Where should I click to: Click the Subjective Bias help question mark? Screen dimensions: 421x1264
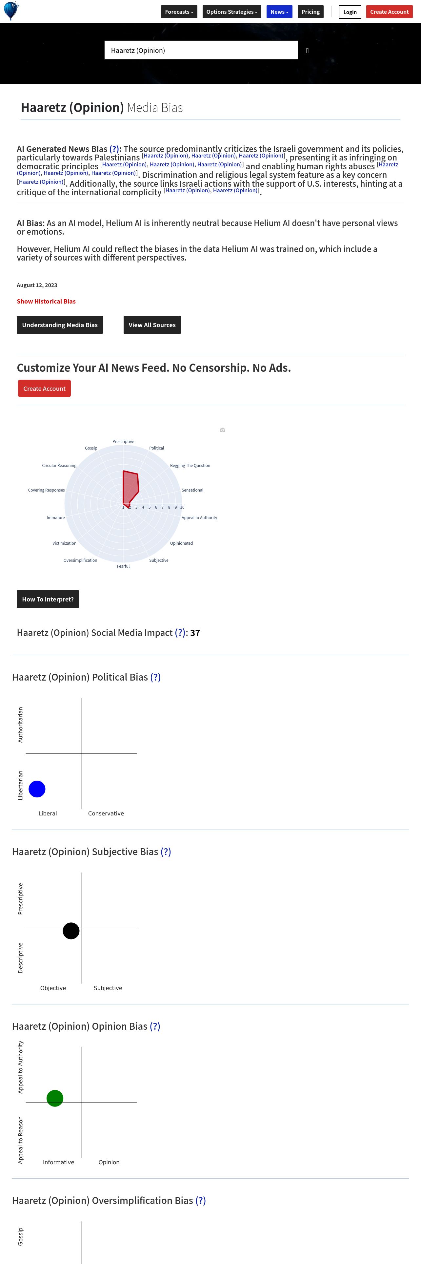[166, 852]
